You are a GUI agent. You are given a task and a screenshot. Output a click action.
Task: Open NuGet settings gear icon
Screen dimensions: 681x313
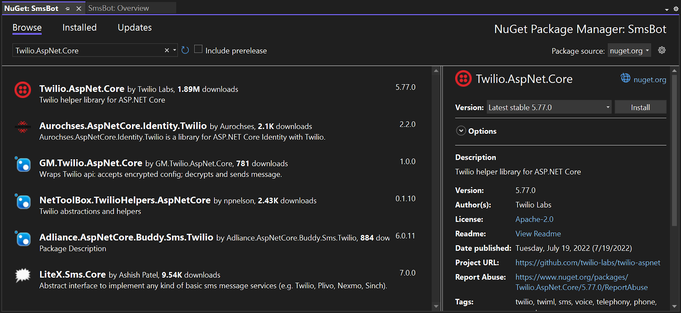click(x=662, y=50)
